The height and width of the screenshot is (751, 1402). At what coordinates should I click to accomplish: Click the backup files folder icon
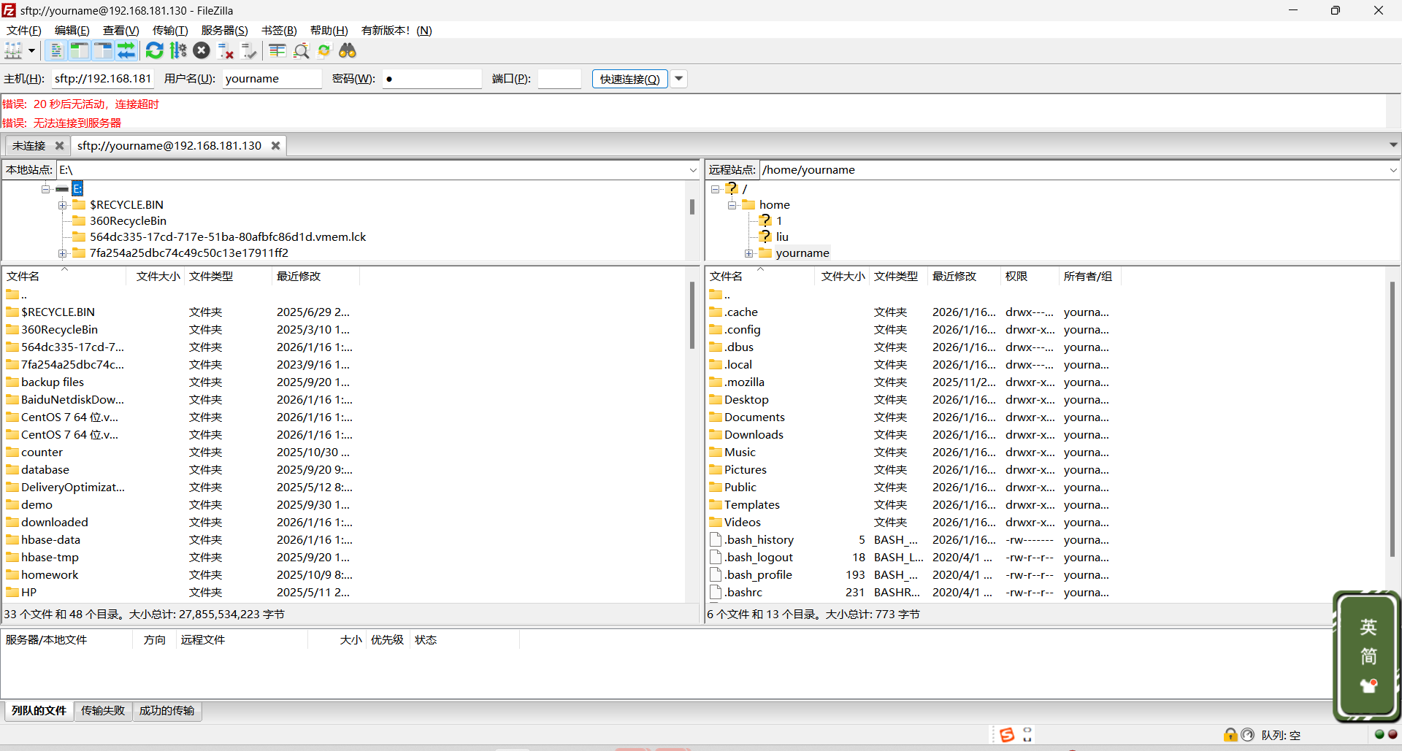pyautogui.click(x=12, y=382)
